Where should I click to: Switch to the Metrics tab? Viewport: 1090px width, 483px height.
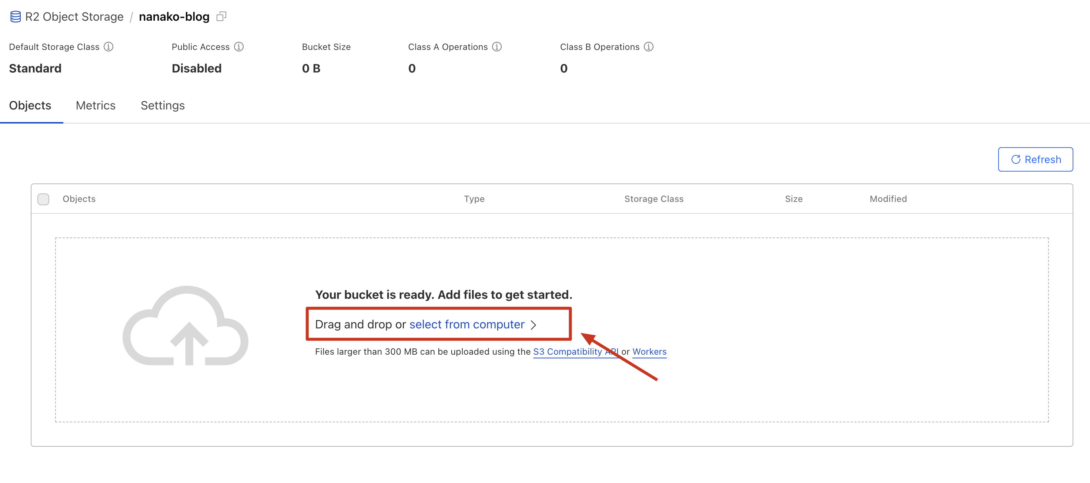click(x=96, y=105)
